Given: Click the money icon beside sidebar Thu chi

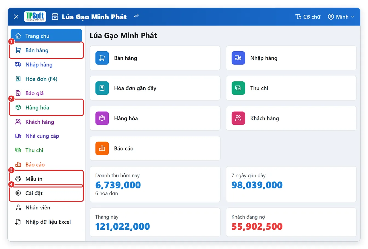Looking at the screenshot, I should click(x=18, y=150).
